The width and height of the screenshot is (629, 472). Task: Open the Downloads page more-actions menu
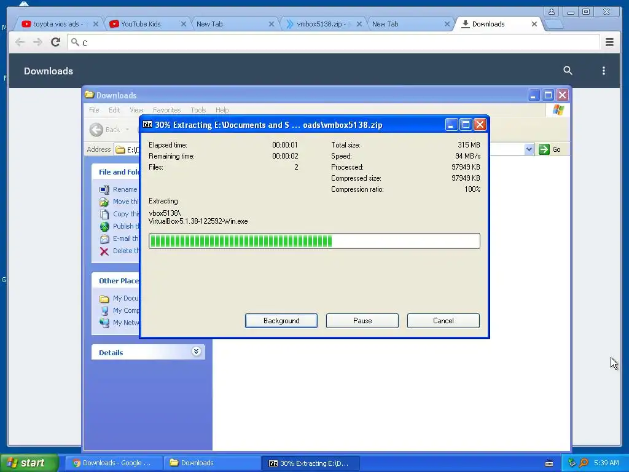(604, 71)
